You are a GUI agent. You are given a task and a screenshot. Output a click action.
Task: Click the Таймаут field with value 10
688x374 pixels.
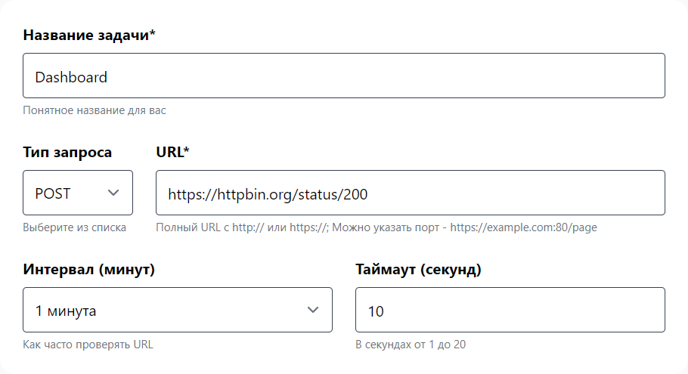click(x=510, y=310)
